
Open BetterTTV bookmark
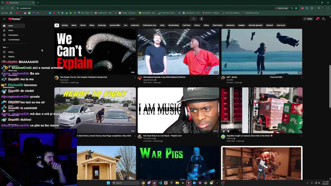[212, 13]
